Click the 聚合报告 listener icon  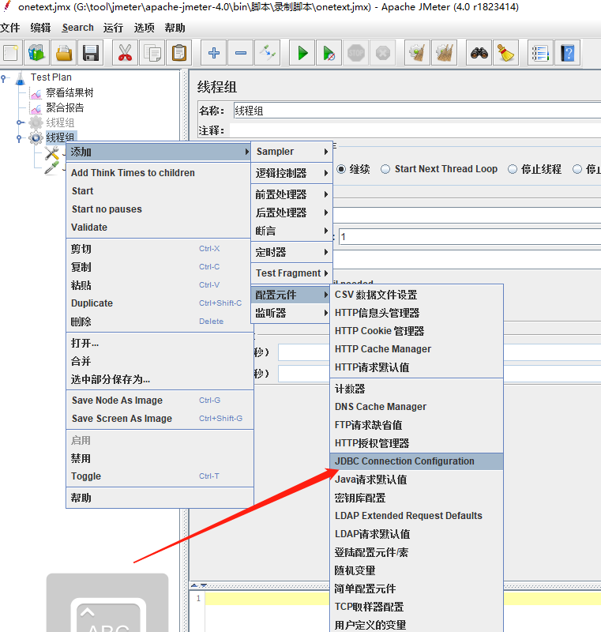click(36, 108)
